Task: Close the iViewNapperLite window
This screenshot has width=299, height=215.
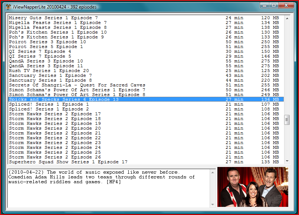Action: [x=286, y=6]
